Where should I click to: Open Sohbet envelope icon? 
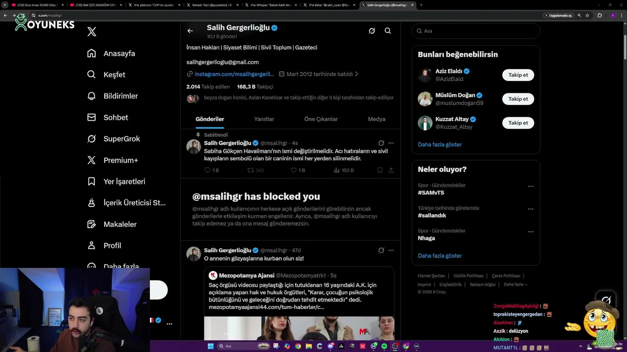point(92,117)
